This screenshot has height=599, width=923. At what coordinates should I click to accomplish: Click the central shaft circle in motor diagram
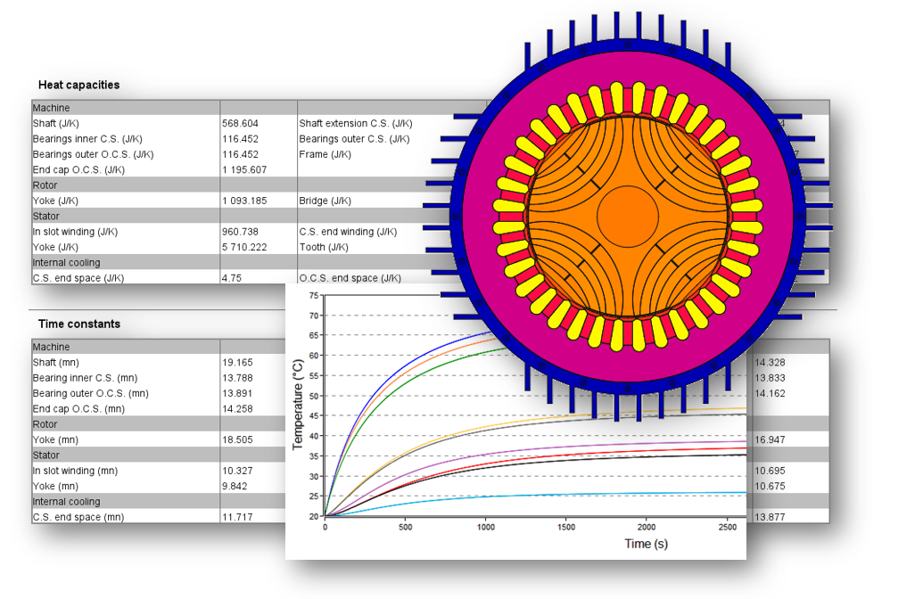coord(628,216)
